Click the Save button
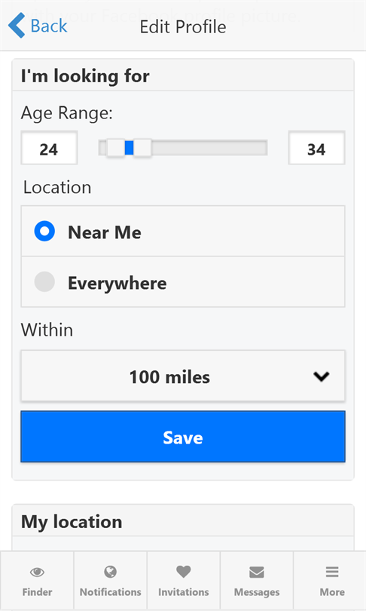Viewport: 366px width, 611px height. (x=183, y=437)
